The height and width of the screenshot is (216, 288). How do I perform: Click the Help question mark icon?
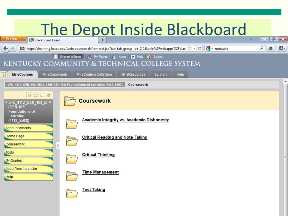(133, 57)
